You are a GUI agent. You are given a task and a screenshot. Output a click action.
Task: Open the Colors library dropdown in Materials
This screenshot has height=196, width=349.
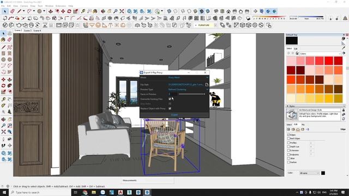[320, 53]
